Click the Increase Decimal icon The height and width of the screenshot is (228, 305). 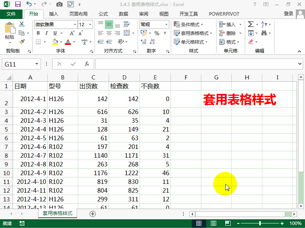[x=144, y=42]
